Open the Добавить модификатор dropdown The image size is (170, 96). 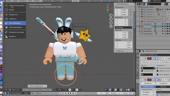point(155,55)
